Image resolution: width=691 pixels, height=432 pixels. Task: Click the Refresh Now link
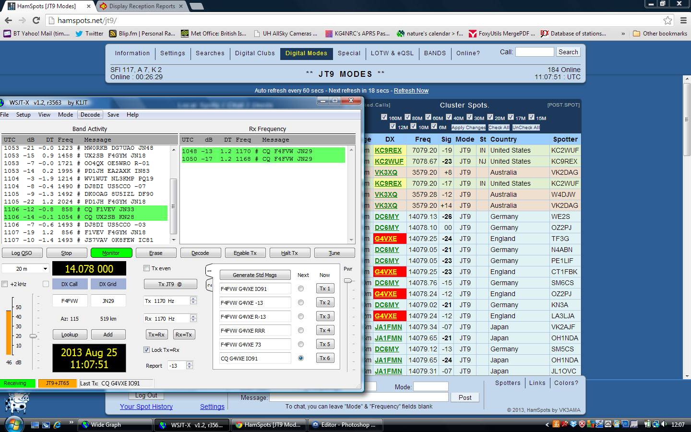tap(411, 91)
